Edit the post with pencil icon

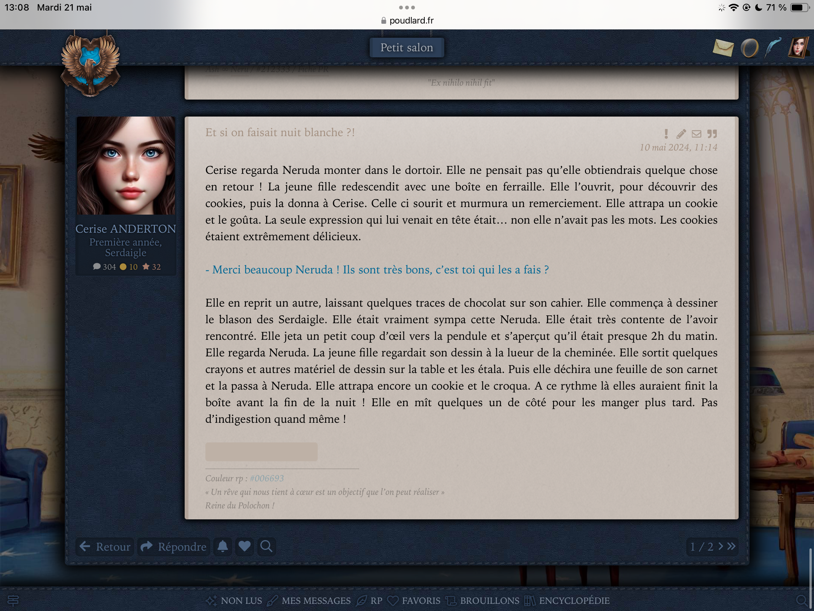pyautogui.click(x=681, y=134)
